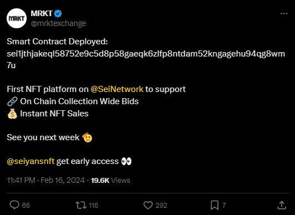Screen dimensions: 295x215
Task: Click the repost arrows icon
Action: [81, 205]
